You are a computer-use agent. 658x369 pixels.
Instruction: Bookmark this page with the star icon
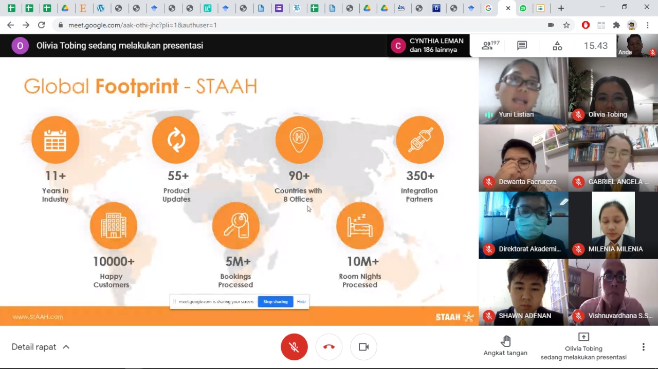[566, 25]
